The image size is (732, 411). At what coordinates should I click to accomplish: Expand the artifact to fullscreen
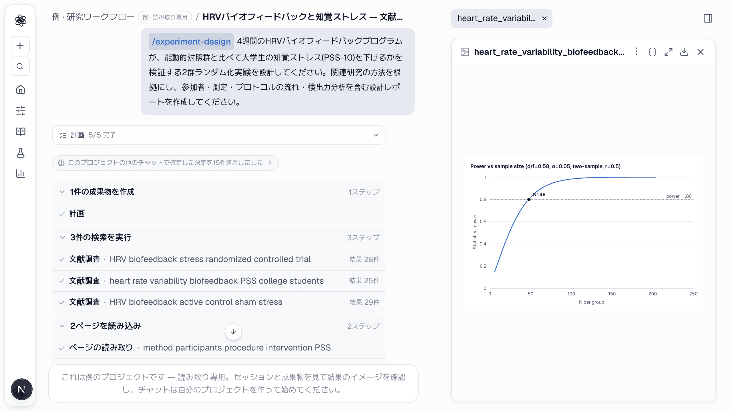point(668,52)
